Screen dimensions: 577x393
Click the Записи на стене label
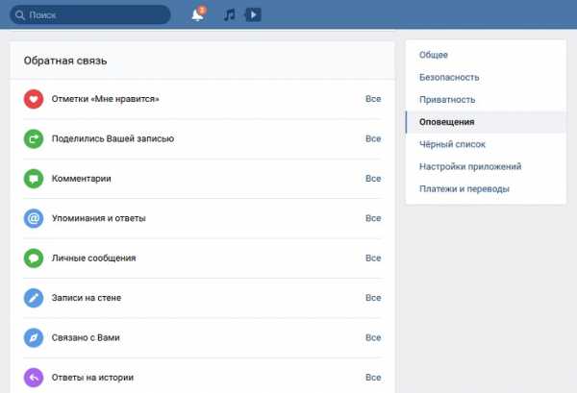[x=87, y=298]
